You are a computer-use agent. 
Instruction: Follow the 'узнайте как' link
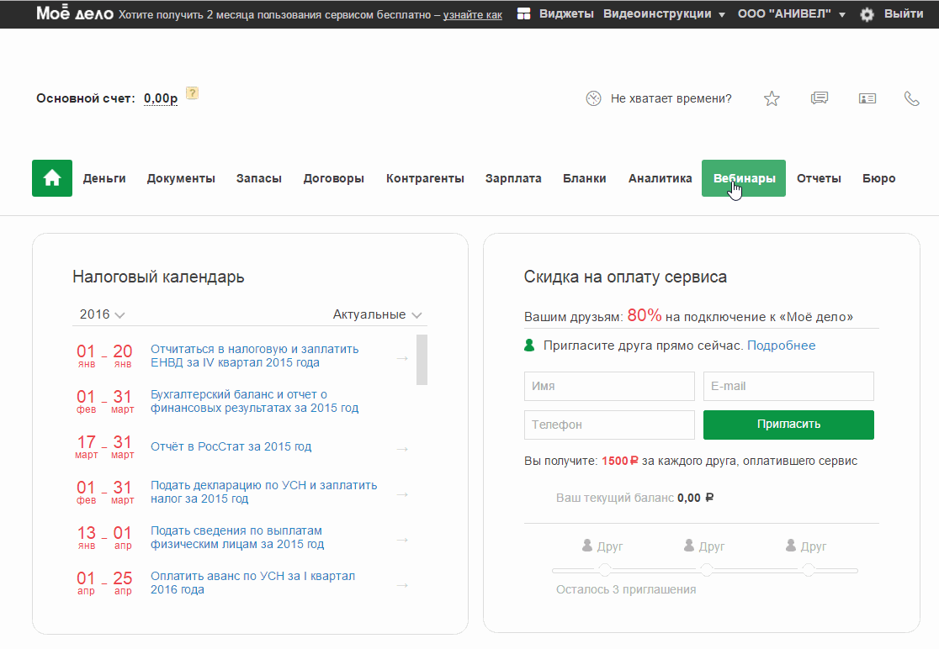(x=473, y=15)
